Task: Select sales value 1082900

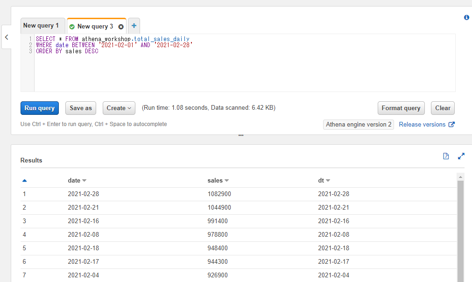Action: (x=219, y=194)
